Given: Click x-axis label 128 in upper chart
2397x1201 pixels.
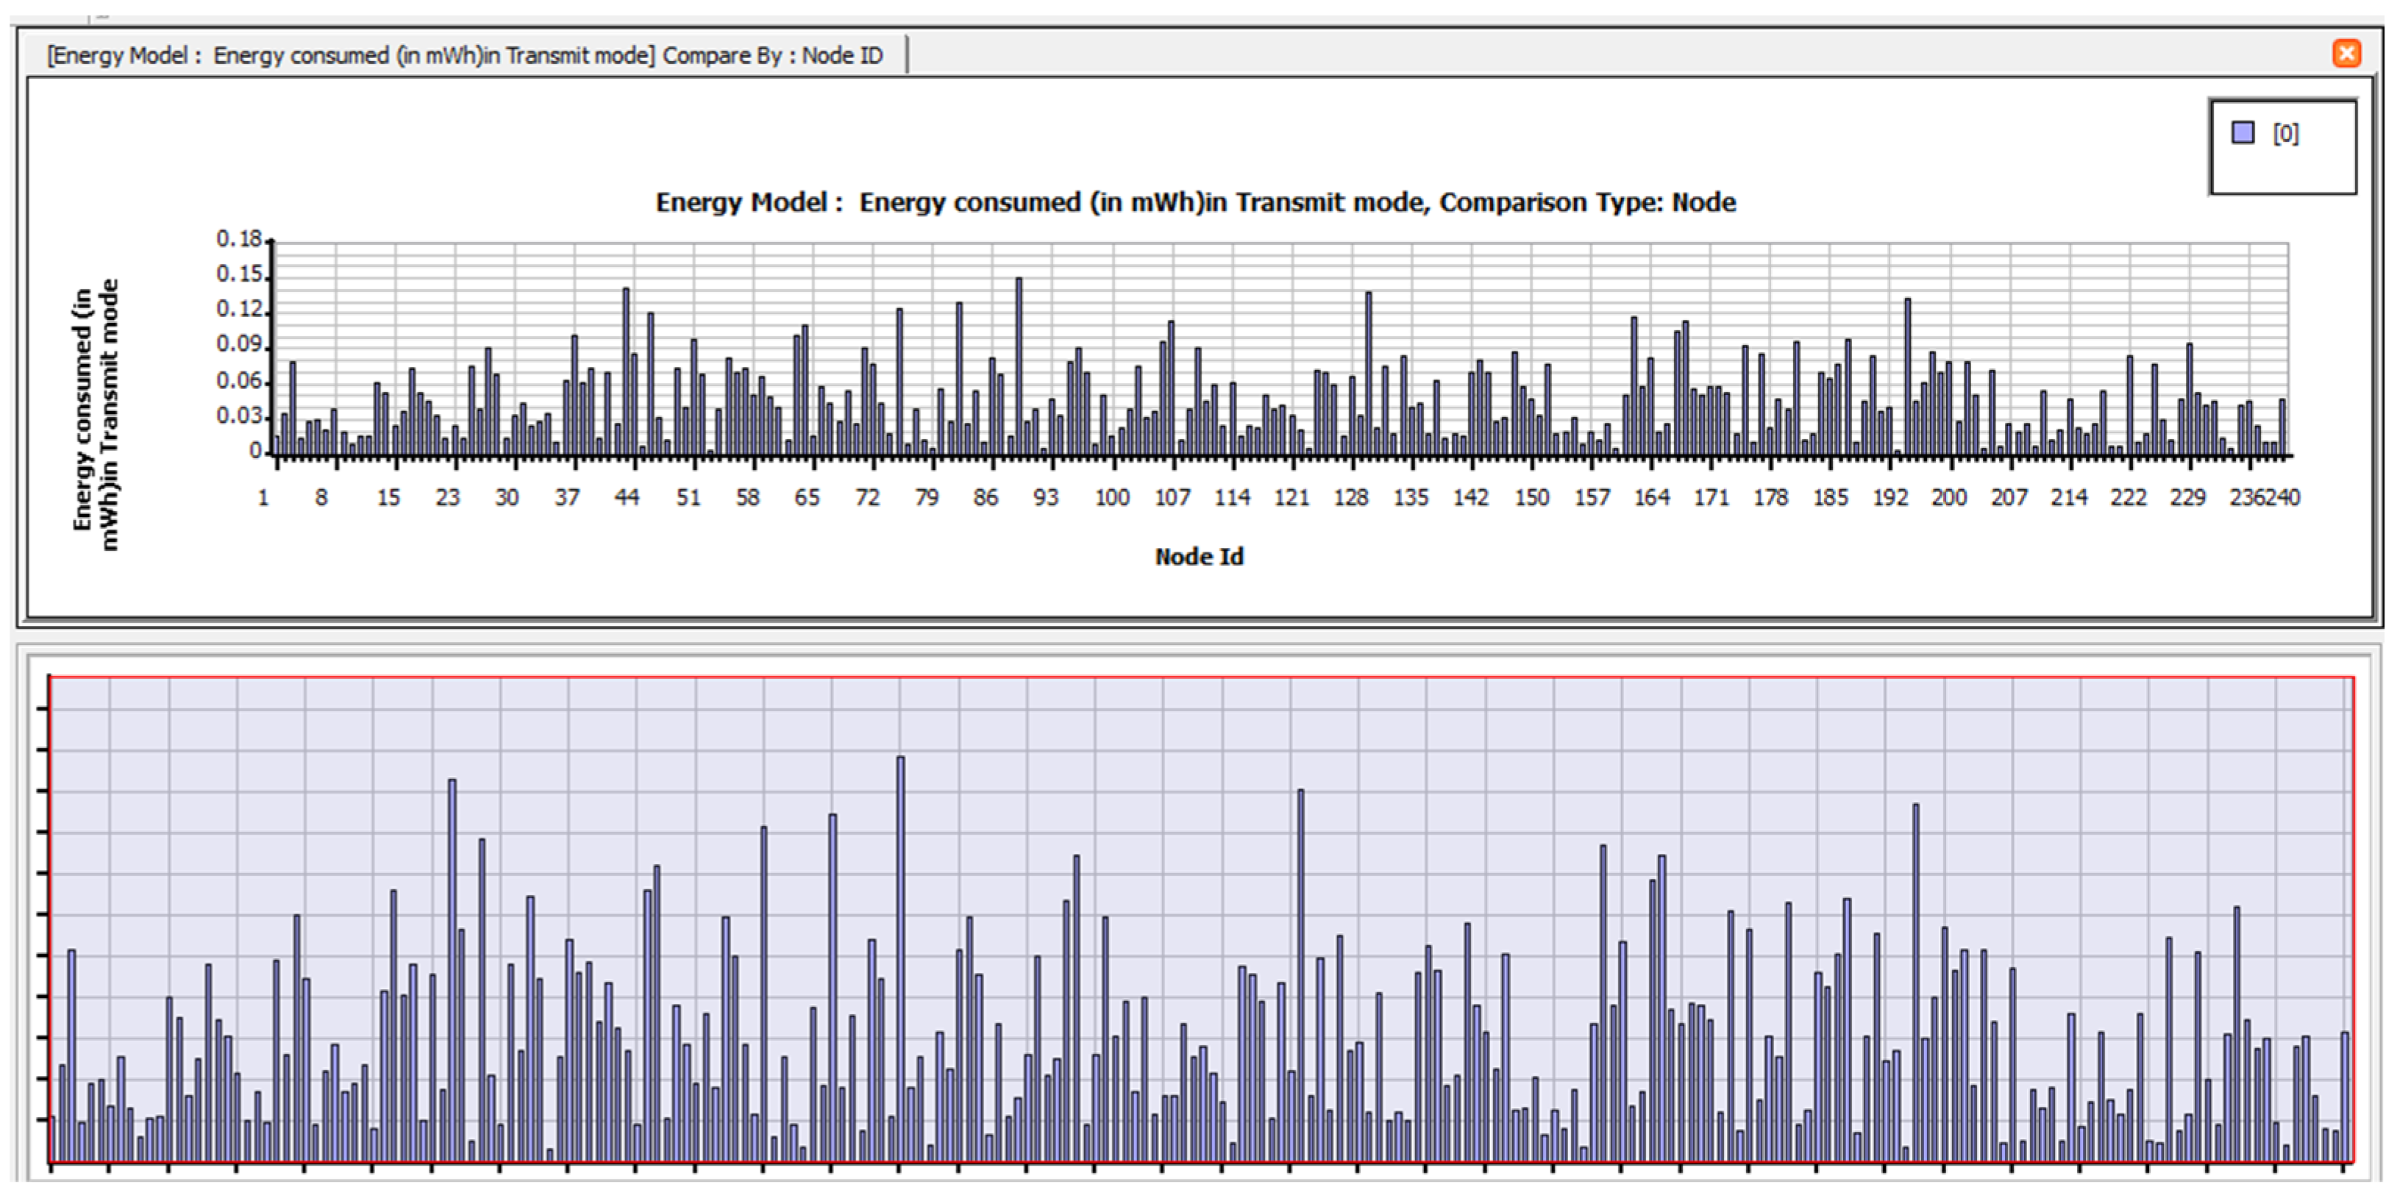Looking at the screenshot, I should tap(1350, 498).
